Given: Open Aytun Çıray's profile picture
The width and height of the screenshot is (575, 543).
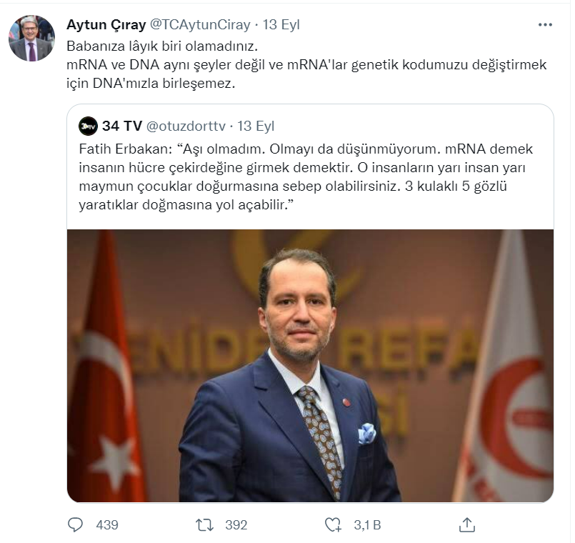Looking at the screenshot, I should point(31,38).
